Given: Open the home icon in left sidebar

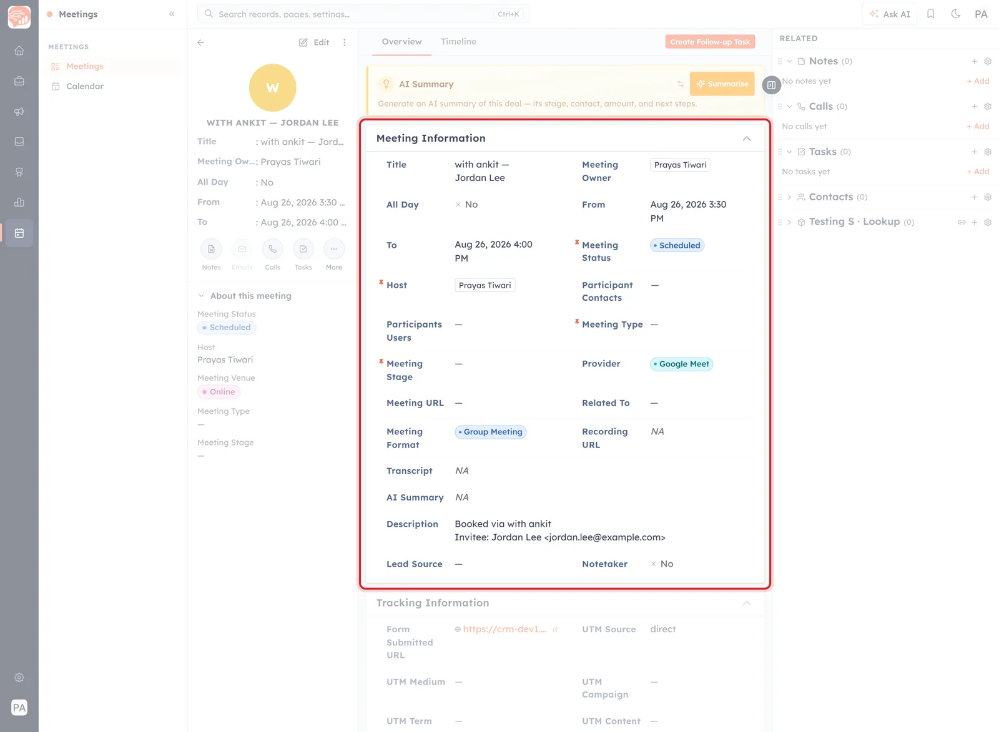Looking at the screenshot, I should pos(19,51).
